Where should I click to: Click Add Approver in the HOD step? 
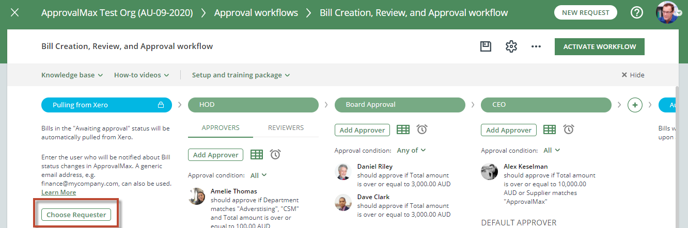(216, 155)
